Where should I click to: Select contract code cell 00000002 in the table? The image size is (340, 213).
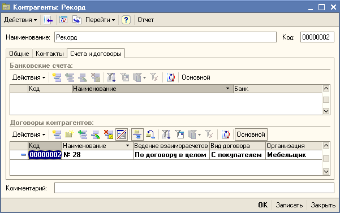pyautogui.click(x=45, y=155)
